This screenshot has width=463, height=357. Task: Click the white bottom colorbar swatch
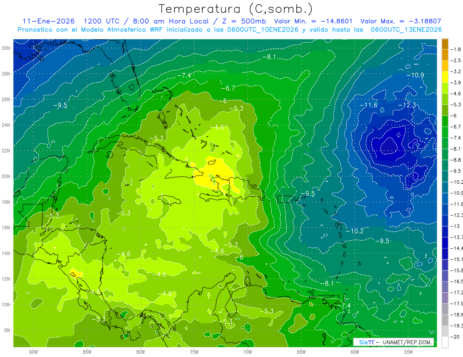(445, 342)
